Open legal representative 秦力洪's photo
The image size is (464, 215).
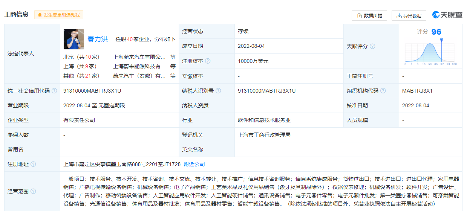[74, 39]
